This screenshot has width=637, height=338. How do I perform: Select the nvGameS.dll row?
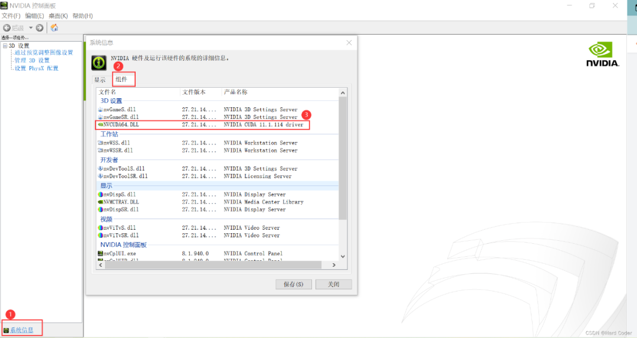[218, 110]
